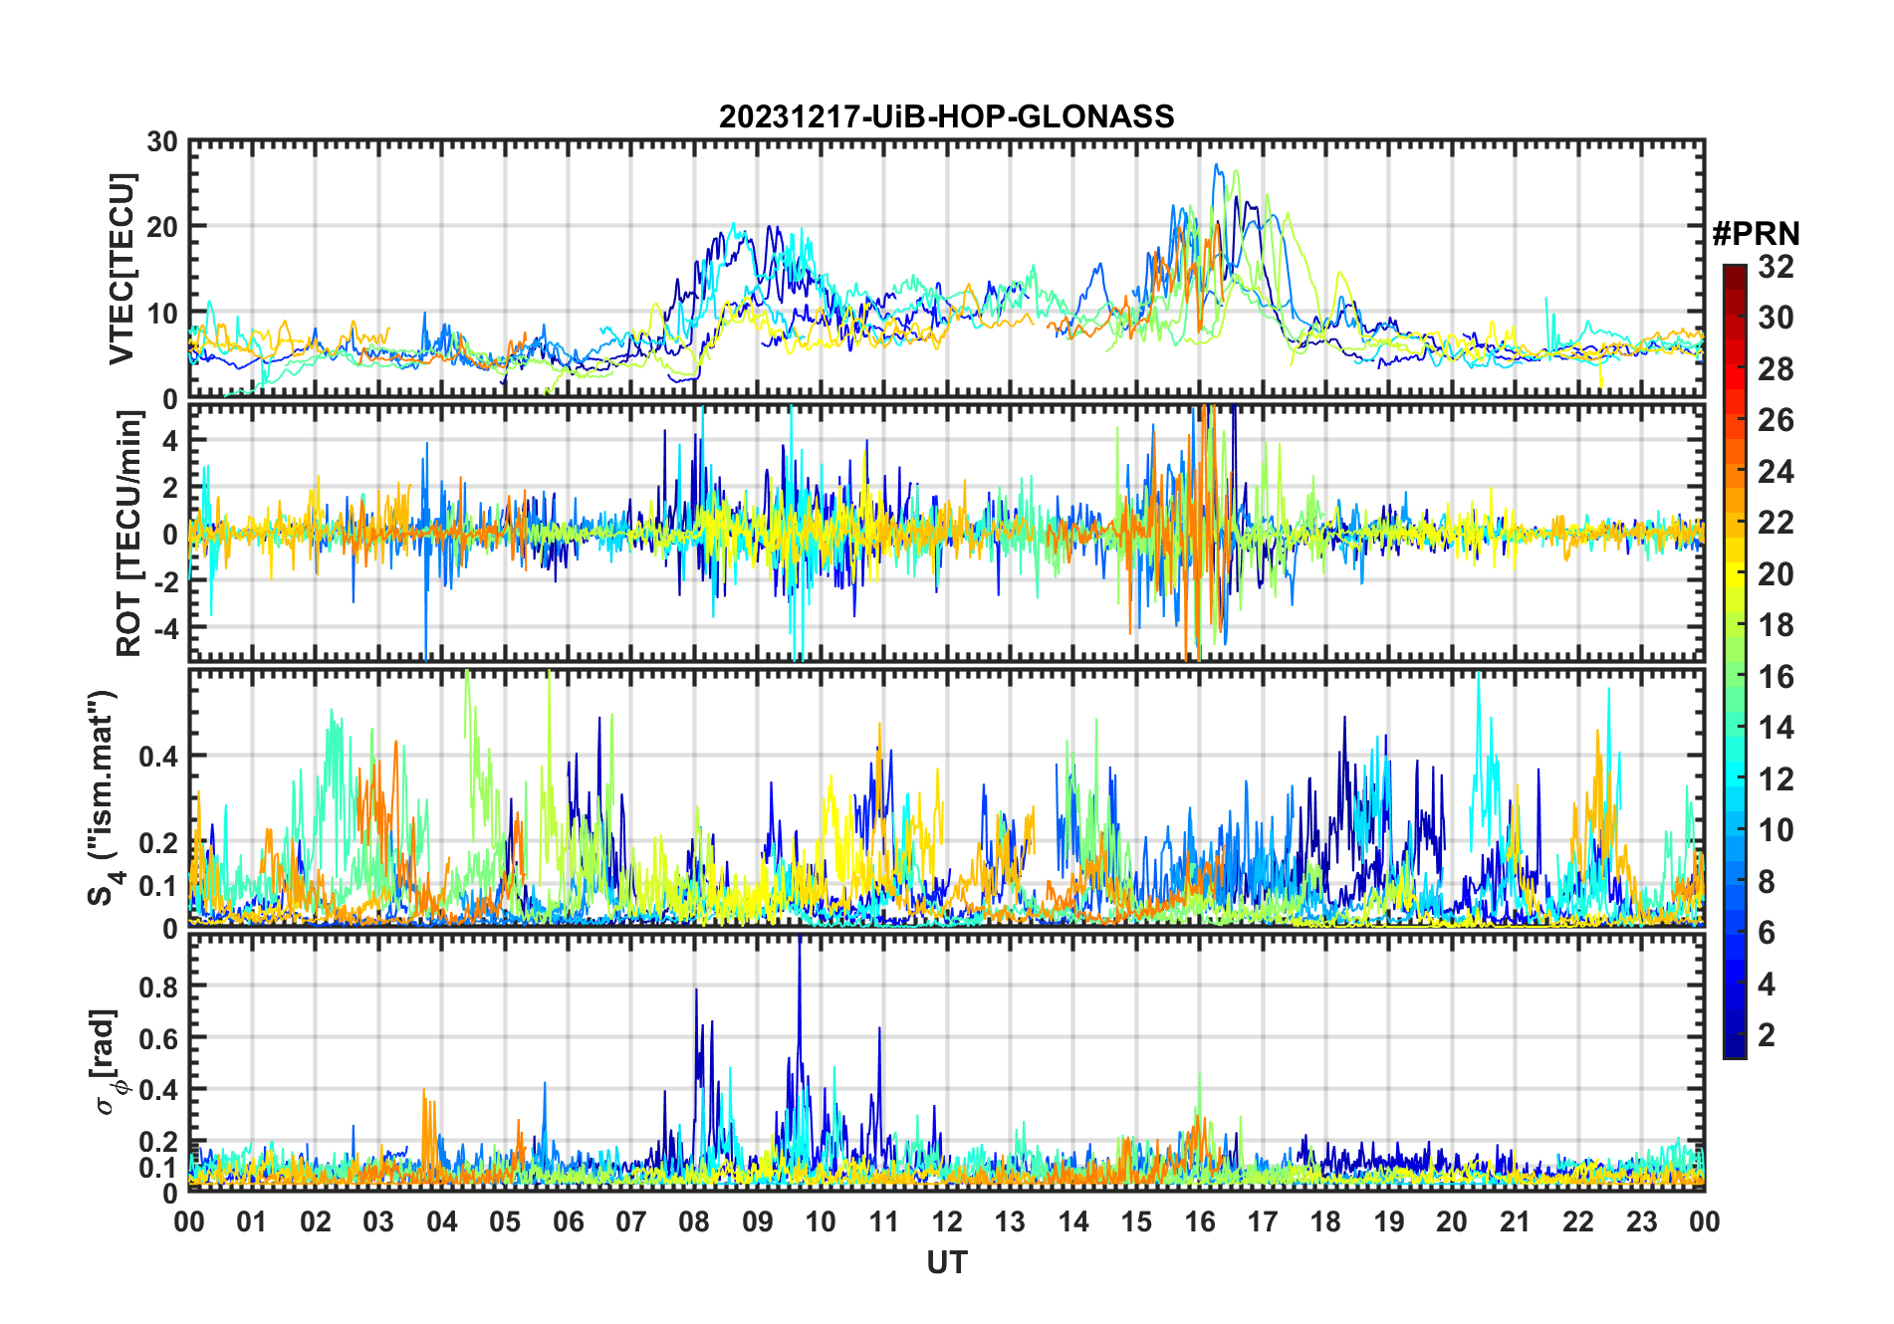Click sigma-phi axis tick label 0.6
This screenshot has height=1324, width=1894.
click(158, 1038)
